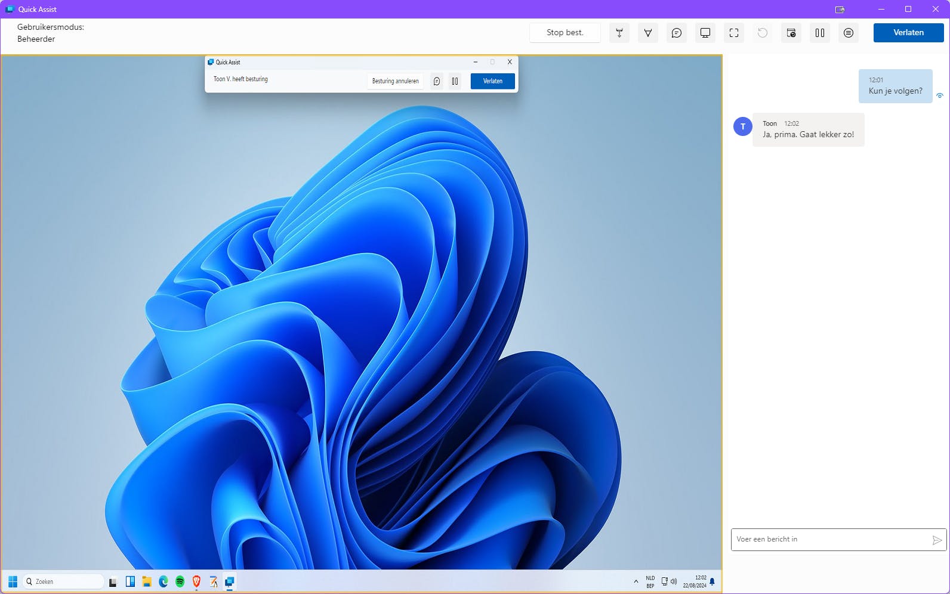Click NLD BEP language indicator on remote taskbar
The image size is (950, 594).
tap(650, 582)
